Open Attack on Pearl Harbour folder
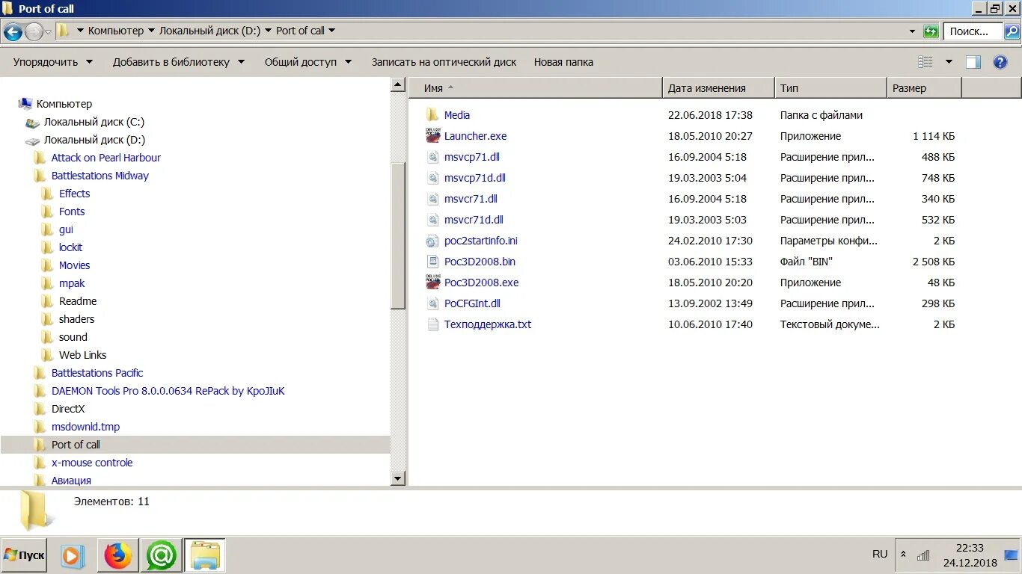 [x=105, y=158]
